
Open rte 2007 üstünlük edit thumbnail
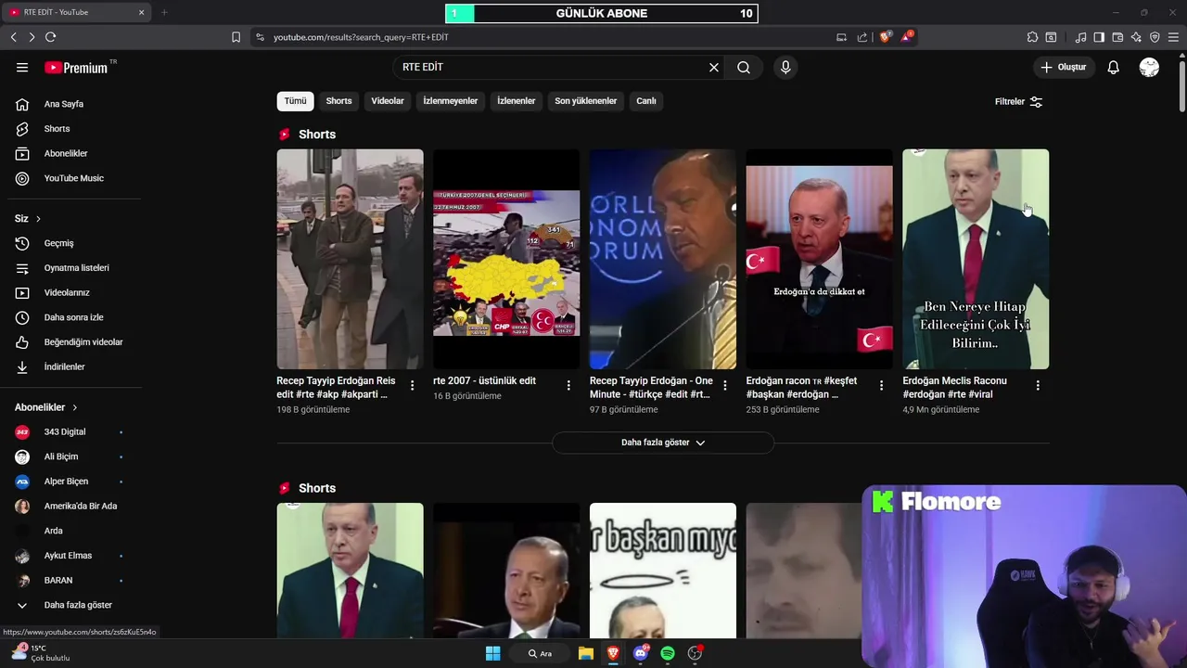coord(506,259)
